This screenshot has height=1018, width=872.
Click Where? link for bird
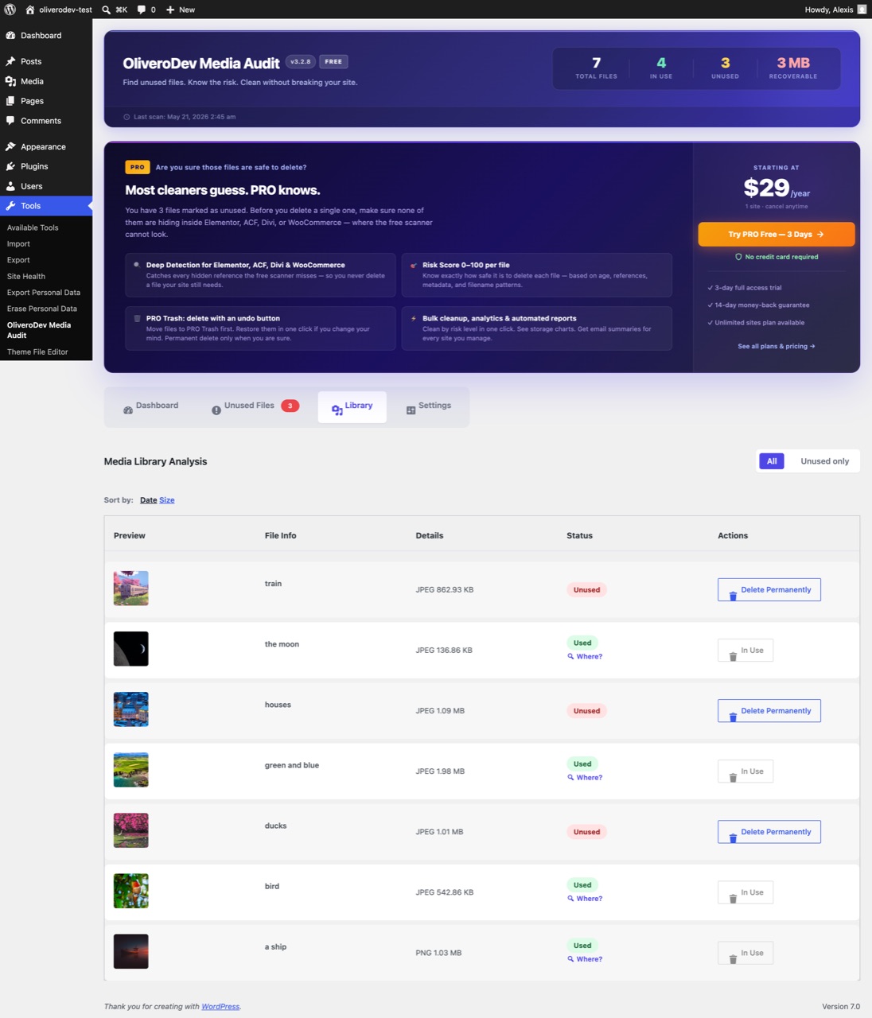tap(585, 899)
